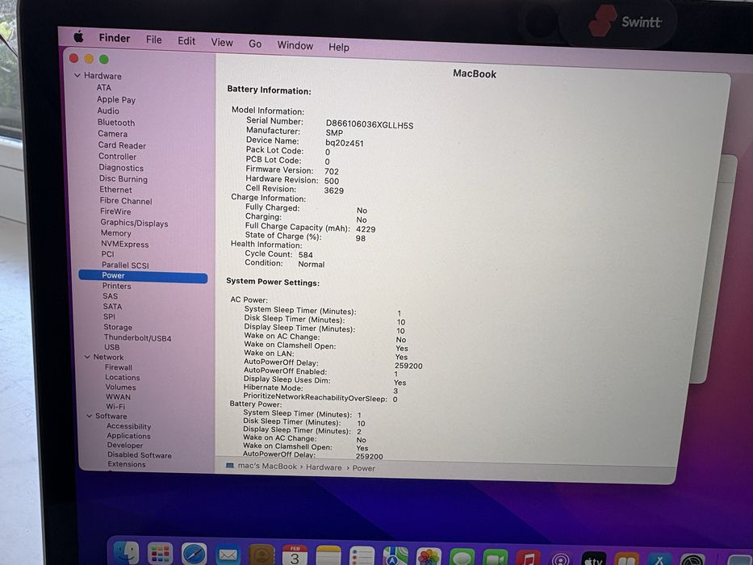Select Memory in sidebar
The width and height of the screenshot is (753, 565).
(x=115, y=233)
